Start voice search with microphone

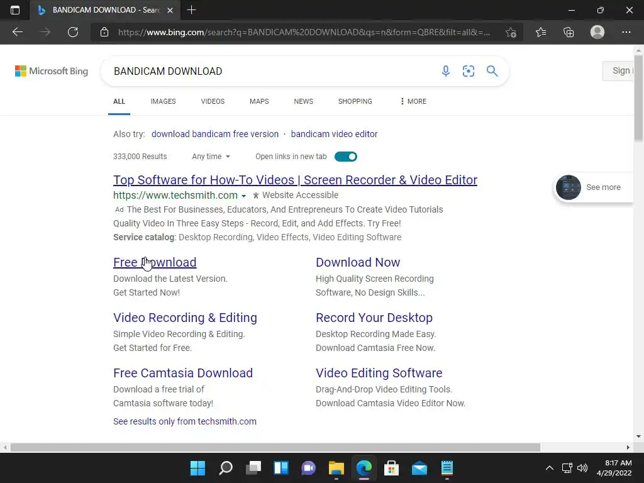[x=446, y=71]
